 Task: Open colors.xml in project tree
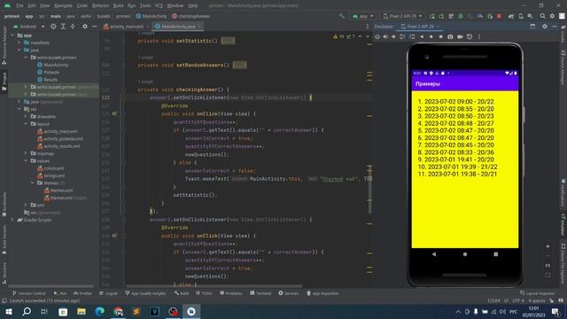53,168
